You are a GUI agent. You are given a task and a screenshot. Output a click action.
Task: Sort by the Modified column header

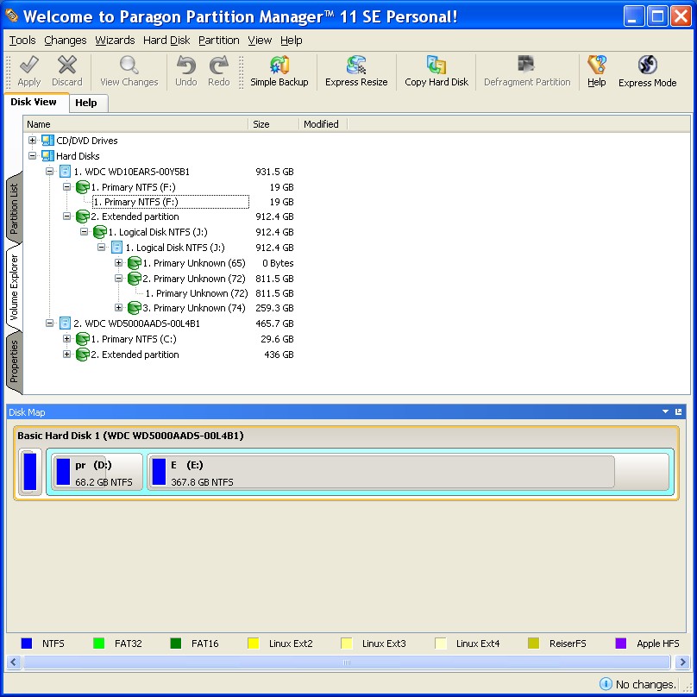click(323, 124)
